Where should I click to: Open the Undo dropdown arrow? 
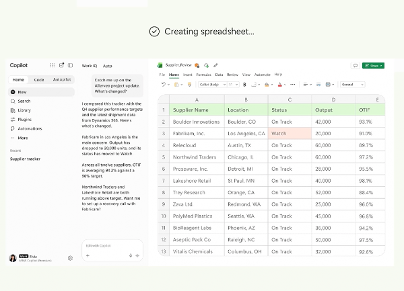tap(168, 85)
